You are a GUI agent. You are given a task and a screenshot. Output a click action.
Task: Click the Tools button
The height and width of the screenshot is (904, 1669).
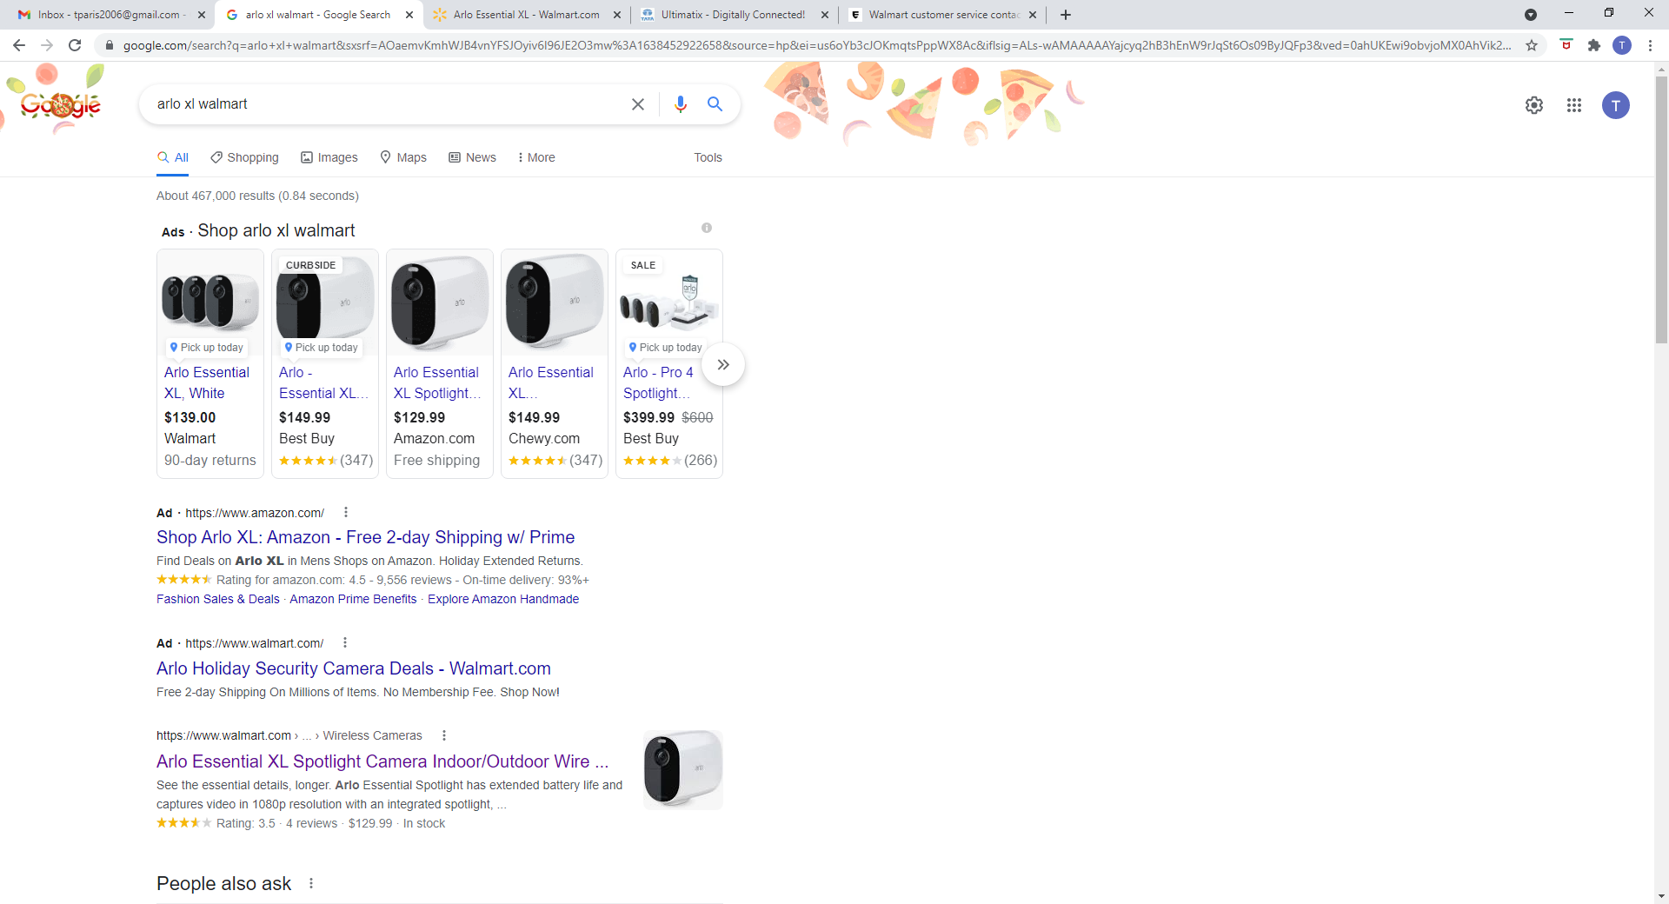(x=708, y=157)
